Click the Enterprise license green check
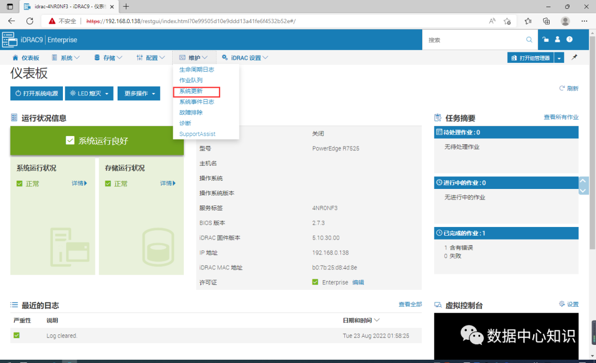 coord(315,282)
